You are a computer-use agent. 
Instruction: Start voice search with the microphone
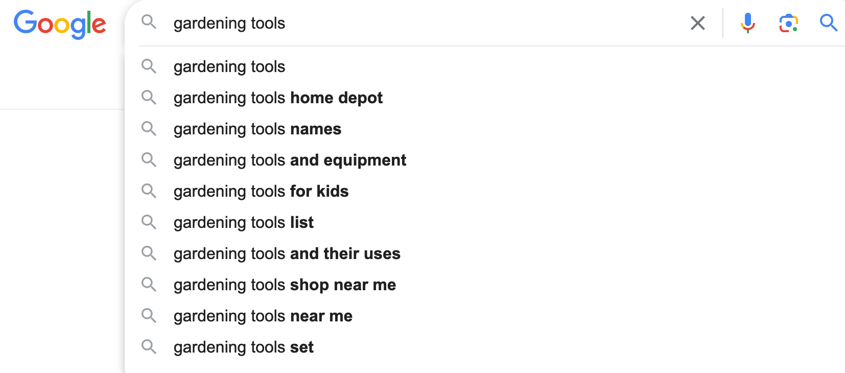[x=747, y=23]
